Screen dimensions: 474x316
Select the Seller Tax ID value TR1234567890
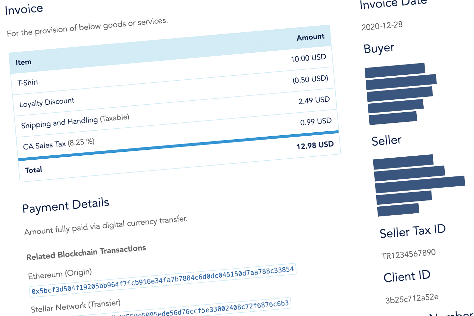click(x=408, y=254)
